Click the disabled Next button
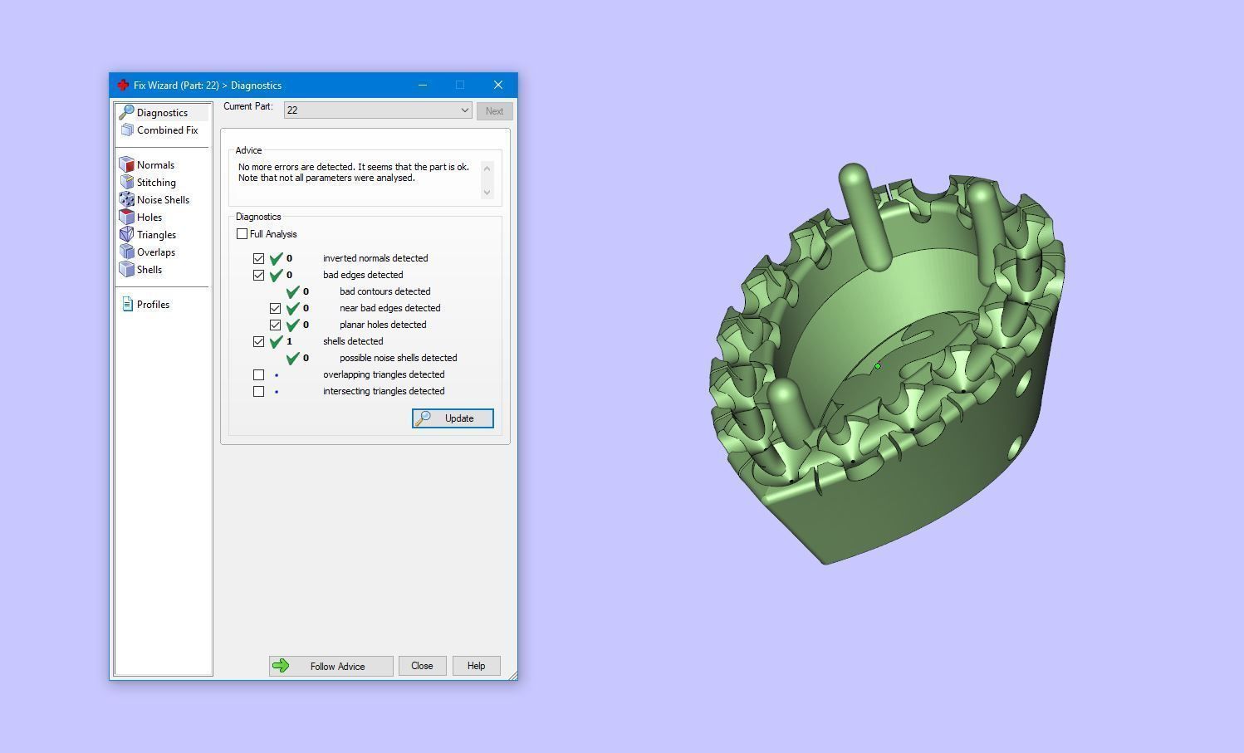 (x=494, y=111)
